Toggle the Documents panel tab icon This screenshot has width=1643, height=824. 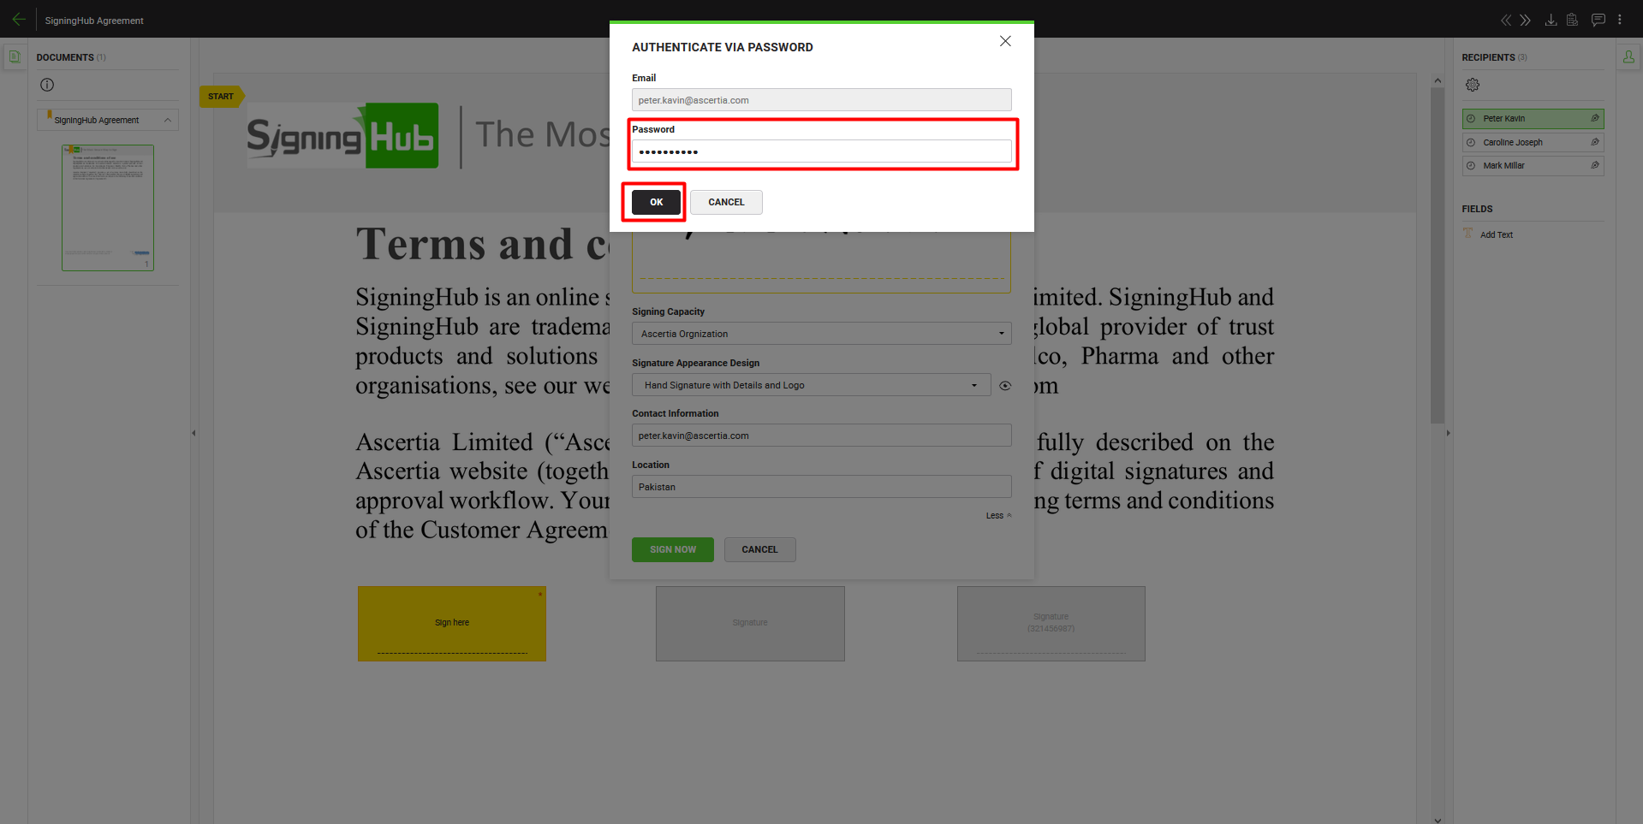pyautogui.click(x=15, y=57)
